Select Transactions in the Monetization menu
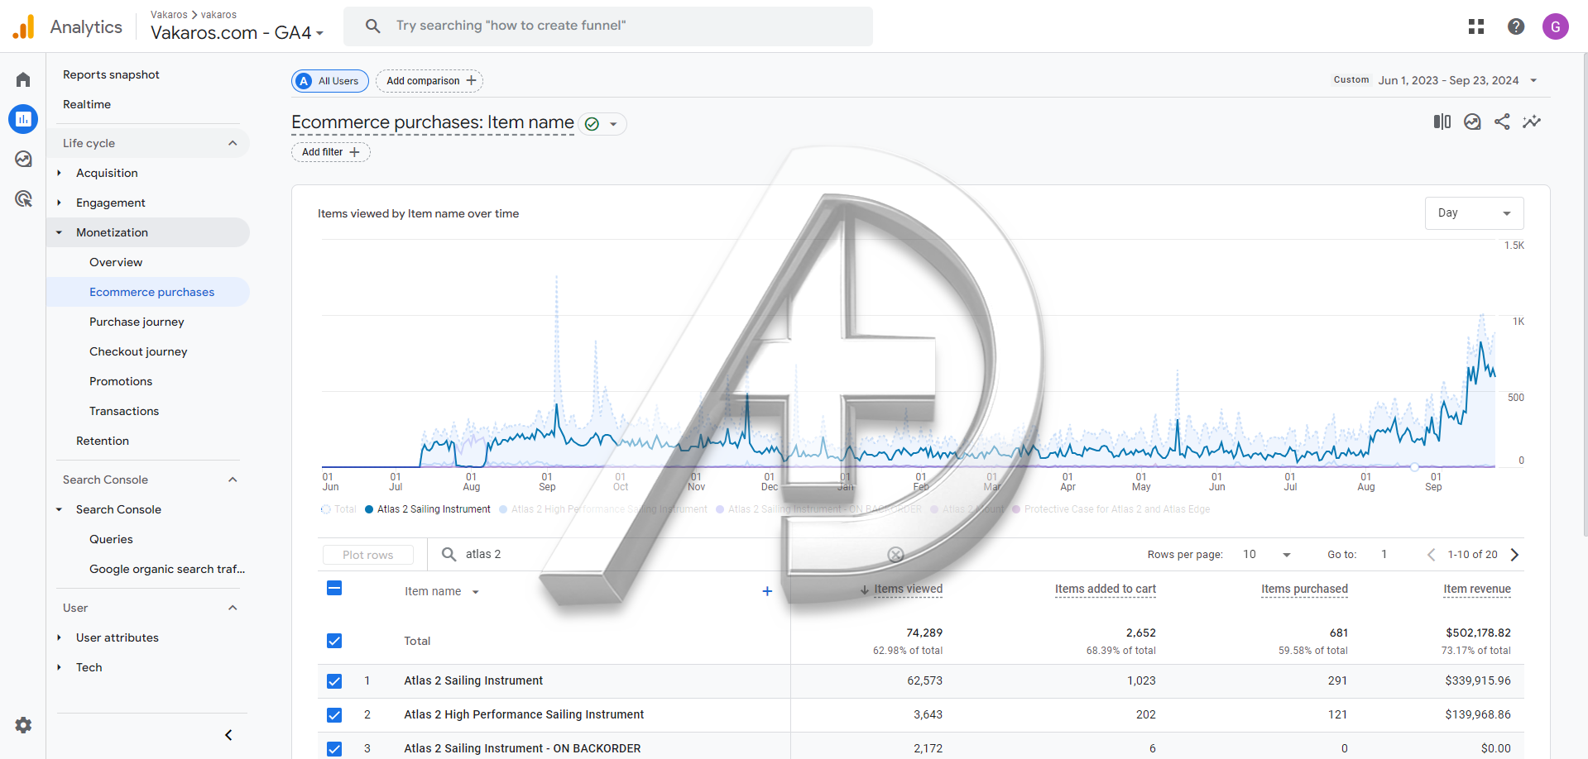This screenshot has width=1588, height=759. (x=124, y=411)
